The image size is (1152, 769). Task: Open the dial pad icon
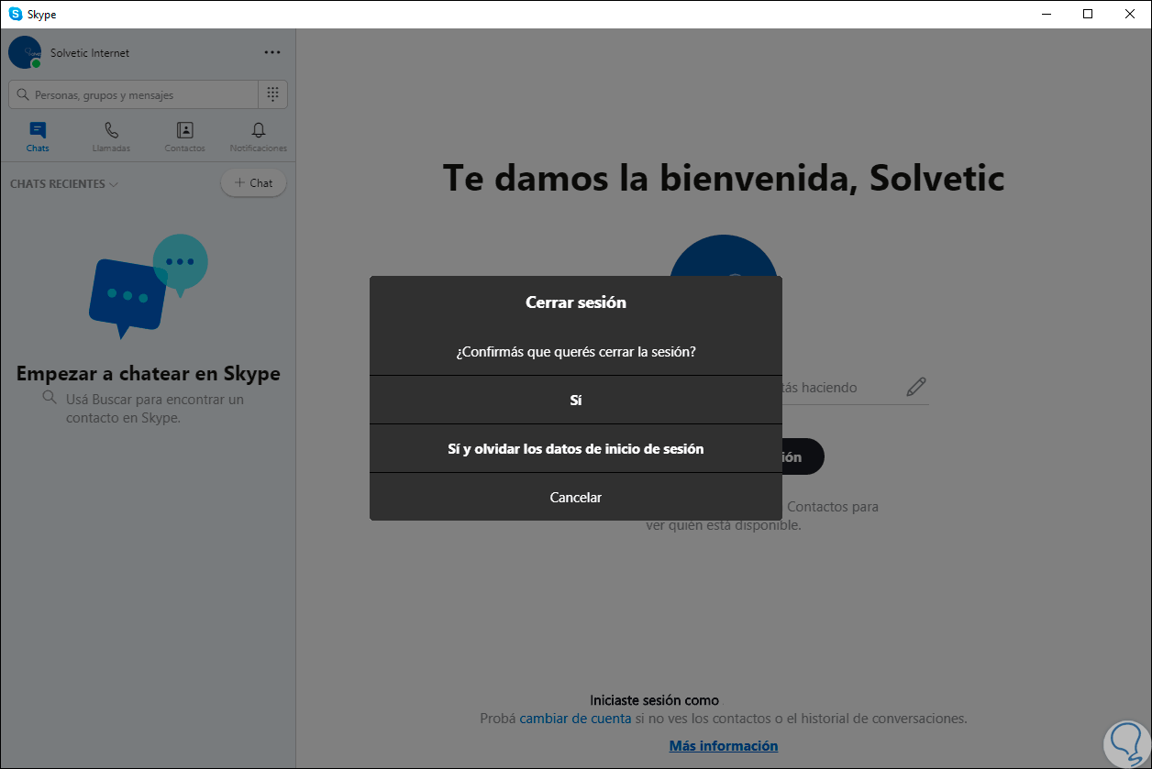point(273,94)
